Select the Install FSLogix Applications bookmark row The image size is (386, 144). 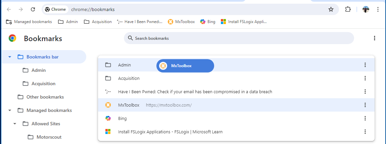click(236, 132)
